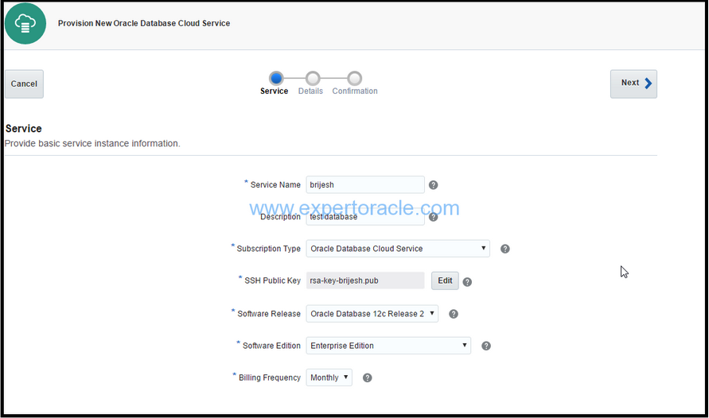
Task: Click the 'SSH Public Key' label
Action: (273, 281)
